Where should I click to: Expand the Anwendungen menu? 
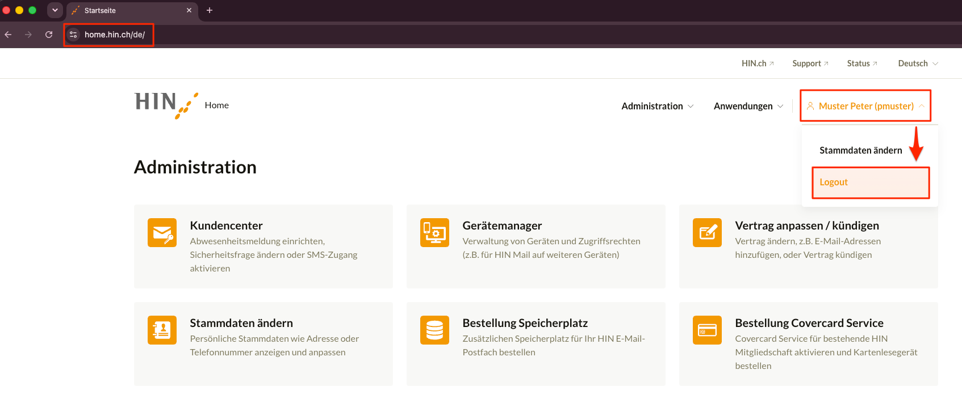(748, 106)
